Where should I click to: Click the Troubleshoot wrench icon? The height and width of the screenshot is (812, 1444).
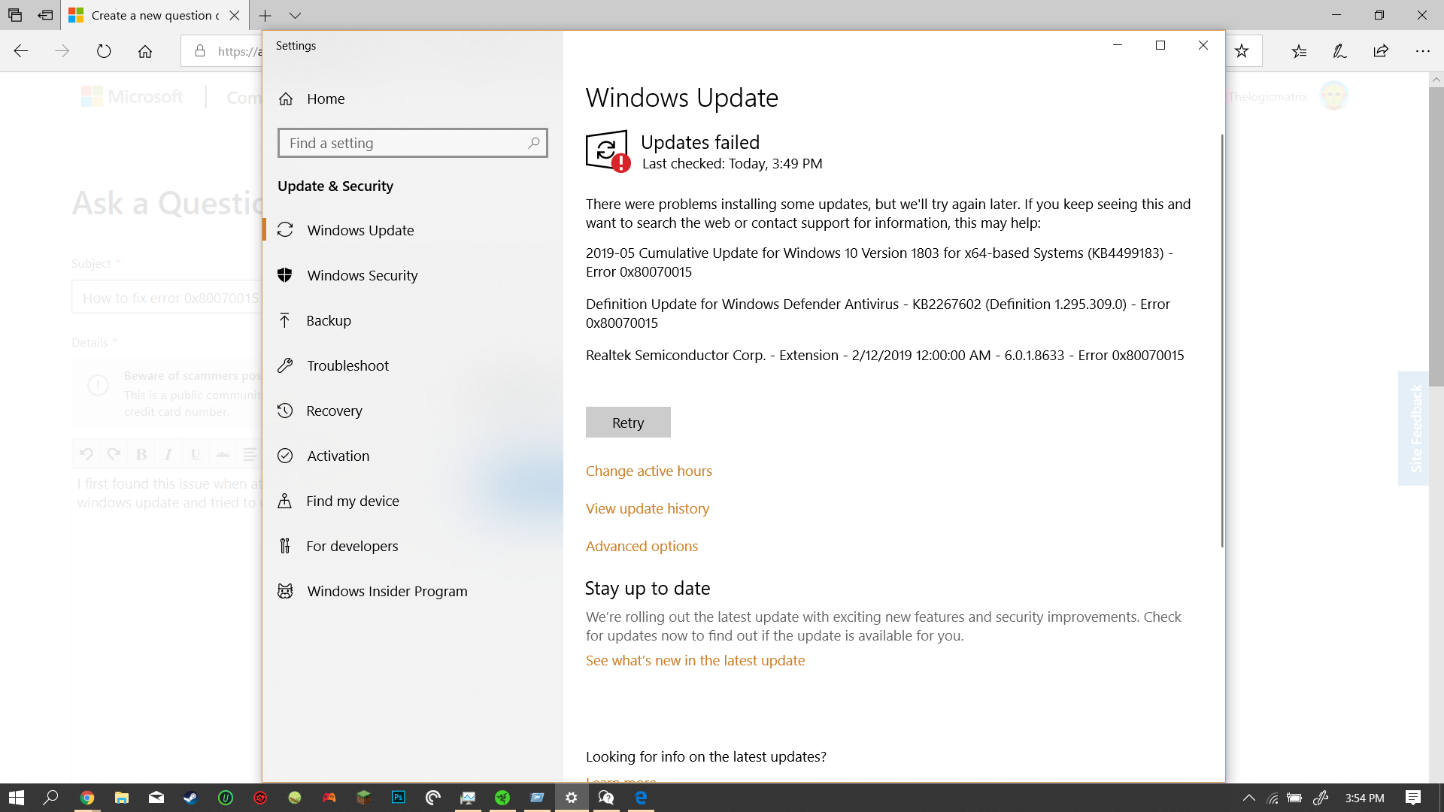[285, 365]
